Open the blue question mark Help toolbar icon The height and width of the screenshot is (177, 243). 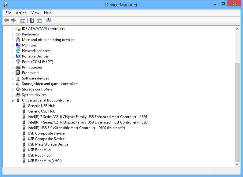click(32, 20)
